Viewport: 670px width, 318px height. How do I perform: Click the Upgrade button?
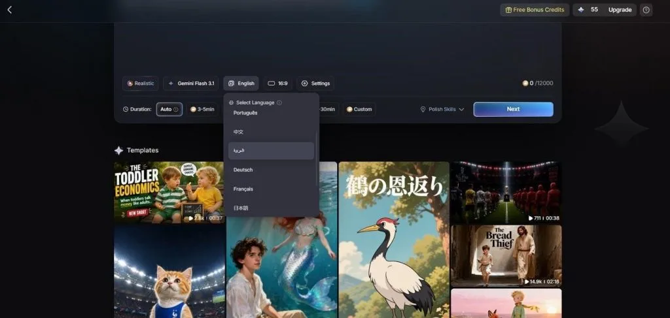620,10
